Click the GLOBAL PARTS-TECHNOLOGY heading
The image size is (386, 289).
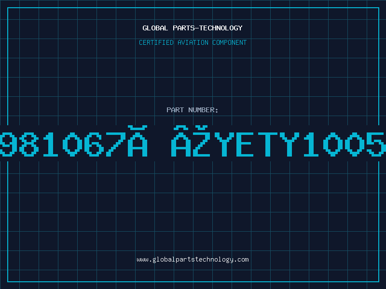pos(193,28)
